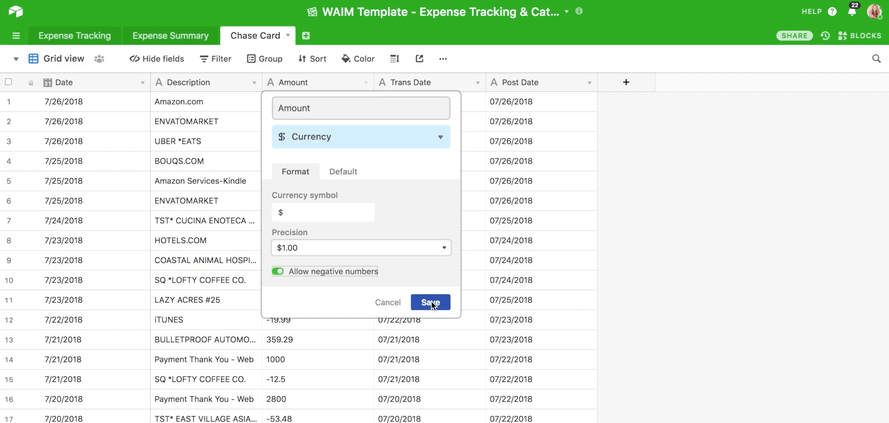
Task: Open the Color toolbar option
Action: 358,59
